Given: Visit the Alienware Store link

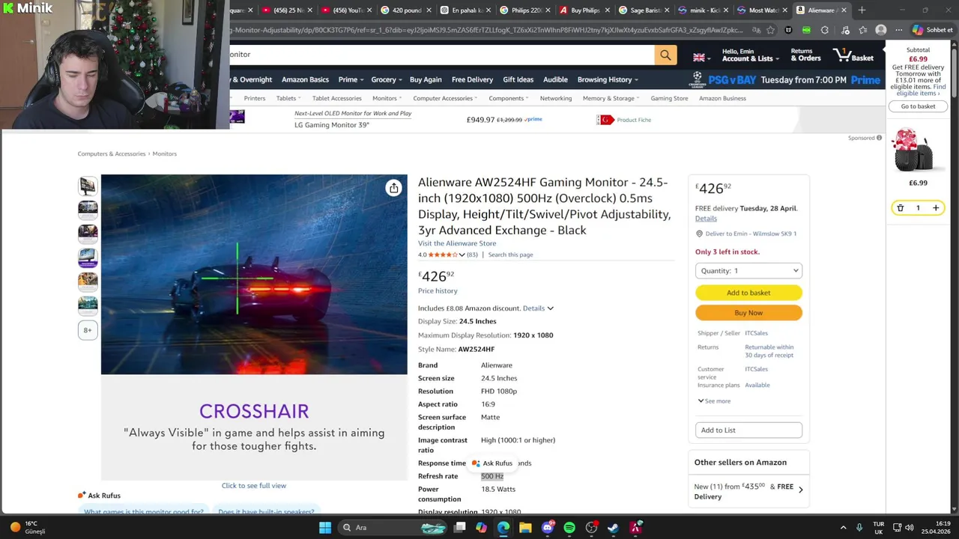Looking at the screenshot, I should point(457,243).
